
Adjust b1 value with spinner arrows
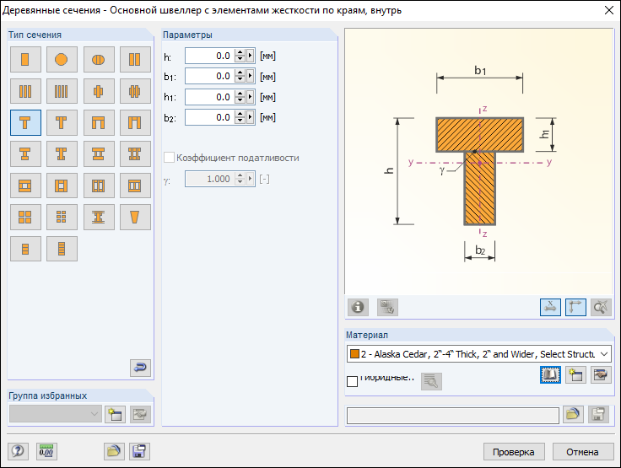pos(240,76)
